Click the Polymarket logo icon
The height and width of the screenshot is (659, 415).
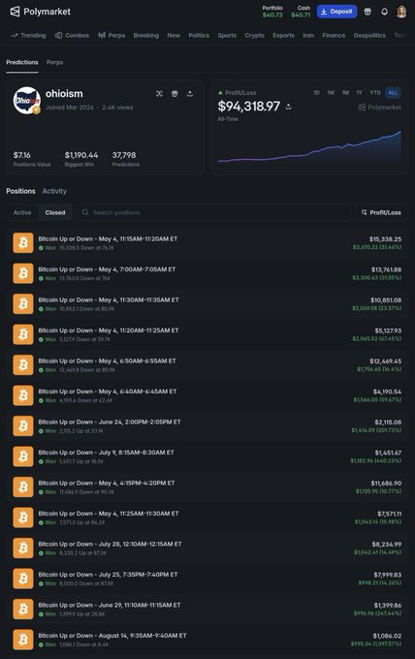[x=15, y=12]
